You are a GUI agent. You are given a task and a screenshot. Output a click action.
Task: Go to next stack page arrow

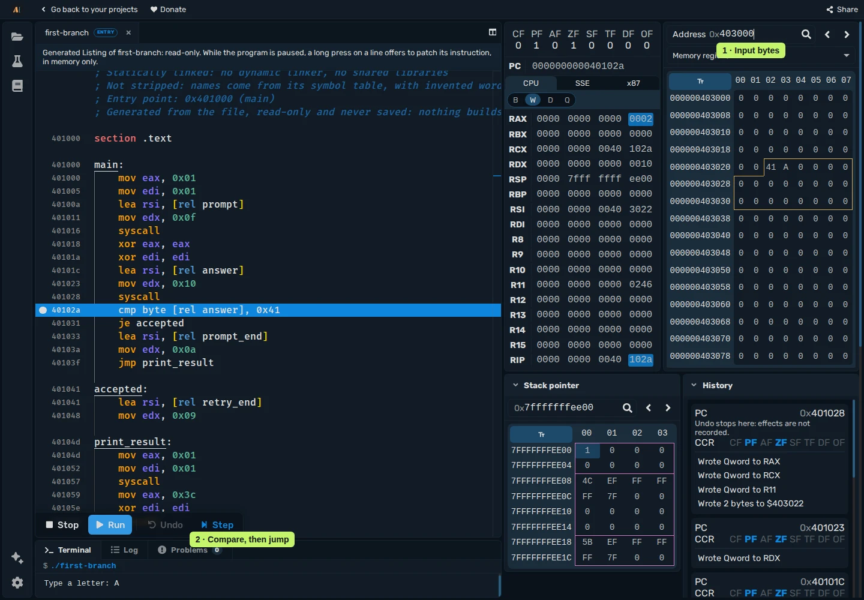[668, 408]
